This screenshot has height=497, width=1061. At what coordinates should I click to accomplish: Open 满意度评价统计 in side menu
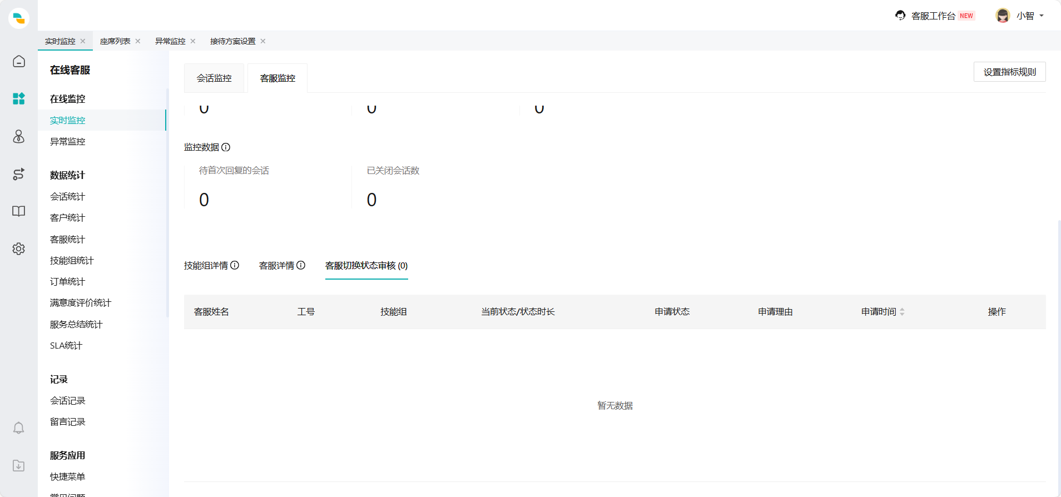(81, 303)
